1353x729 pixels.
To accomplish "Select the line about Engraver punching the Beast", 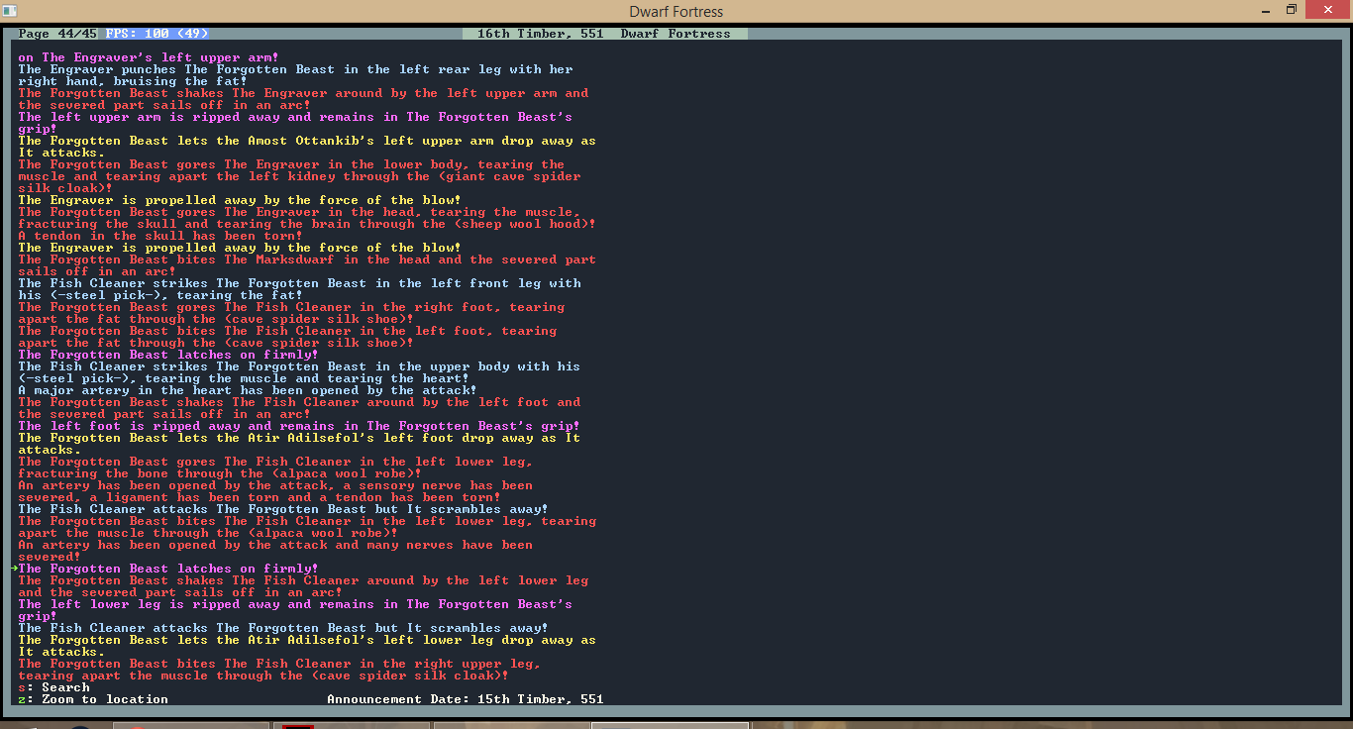I will (295, 69).
